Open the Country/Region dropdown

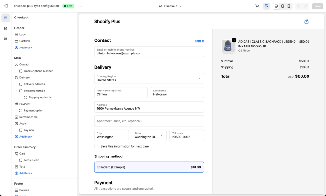pos(149,78)
